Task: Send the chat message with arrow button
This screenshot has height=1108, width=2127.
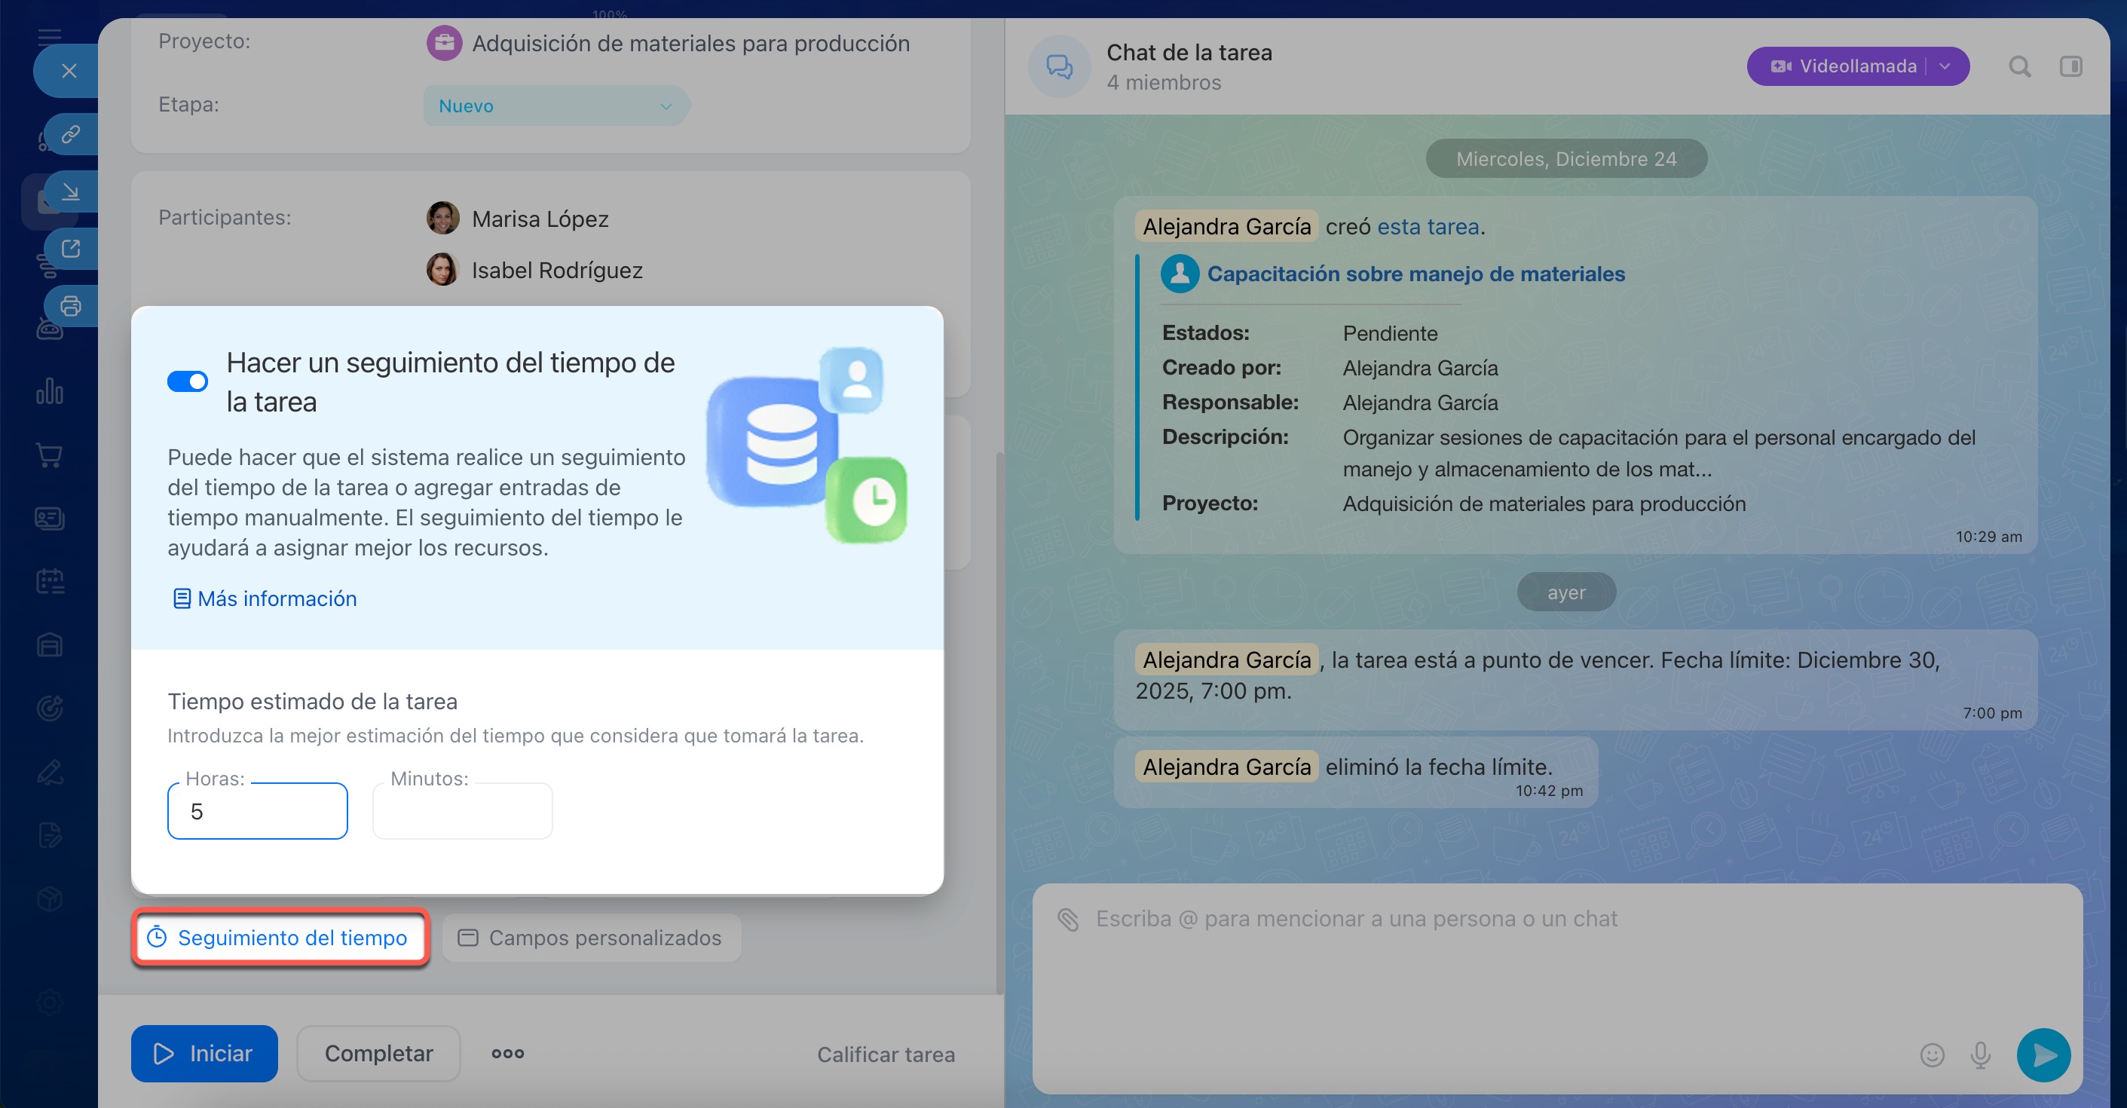Action: pyautogui.click(x=2043, y=1054)
